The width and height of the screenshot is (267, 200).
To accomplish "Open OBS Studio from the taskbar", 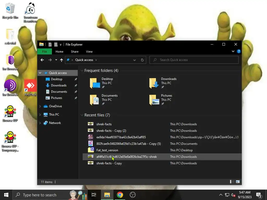I will click(x=133, y=195).
